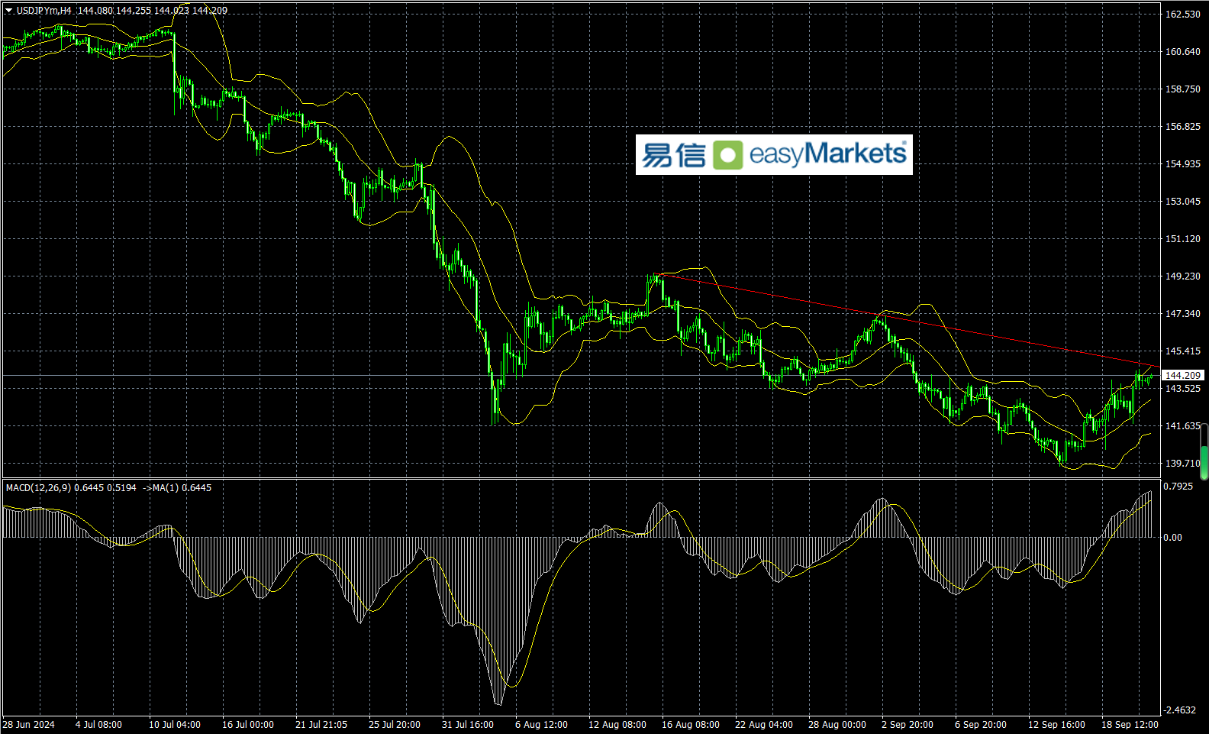Click the 158.750 price axis label

(x=1182, y=89)
